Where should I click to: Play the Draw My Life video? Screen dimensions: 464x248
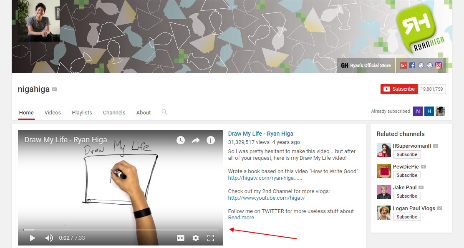click(32, 238)
